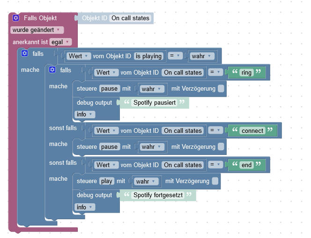The image size is (311, 238).
Task: Open equals operator dropdown before 'end'
Action: 215,165
